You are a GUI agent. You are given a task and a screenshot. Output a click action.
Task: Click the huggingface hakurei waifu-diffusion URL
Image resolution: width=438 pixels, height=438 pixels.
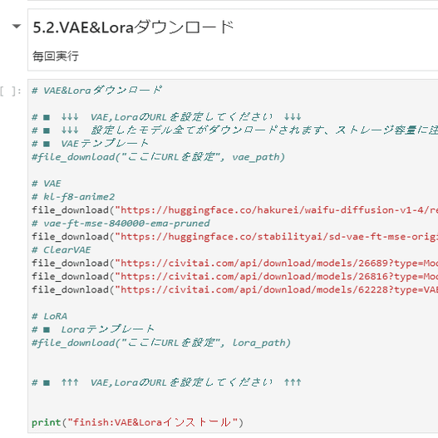[276, 210]
